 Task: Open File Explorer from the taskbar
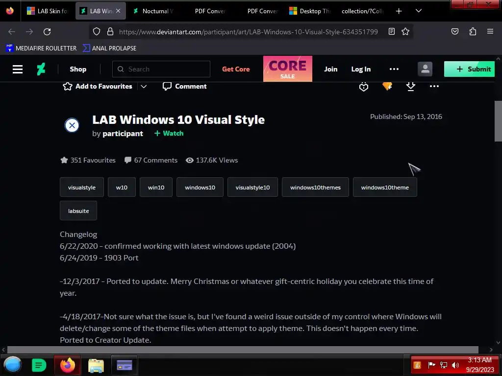pyautogui.click(x=96, y=365)
